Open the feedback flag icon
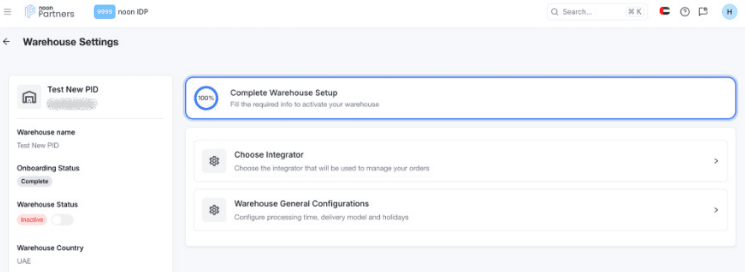 [703, 12]
